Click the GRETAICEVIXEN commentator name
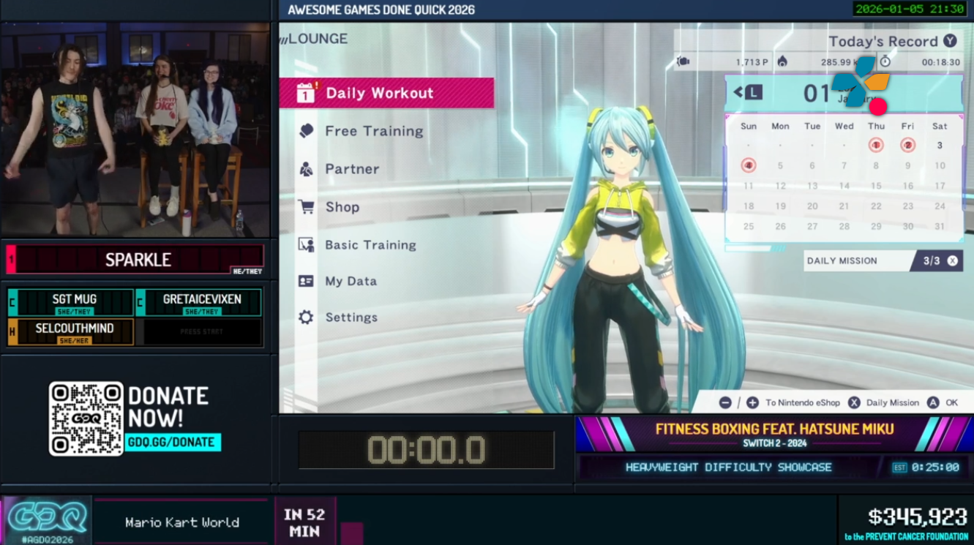The image size is (974, 545). (x=202, y=299)
